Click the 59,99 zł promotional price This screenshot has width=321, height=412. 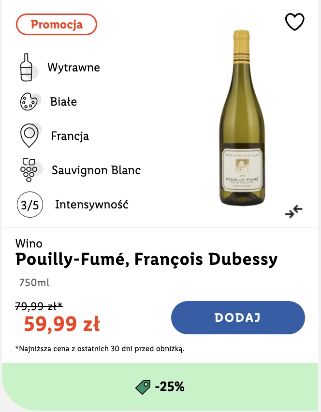coord(62,324)
